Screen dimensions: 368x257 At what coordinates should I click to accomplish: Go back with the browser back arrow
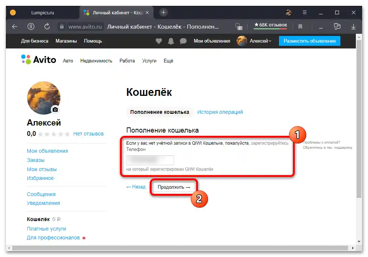[15, 27]
